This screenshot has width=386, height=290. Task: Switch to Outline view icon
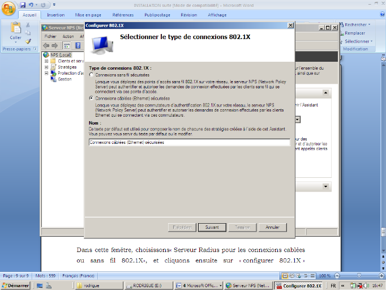[306, 276]
